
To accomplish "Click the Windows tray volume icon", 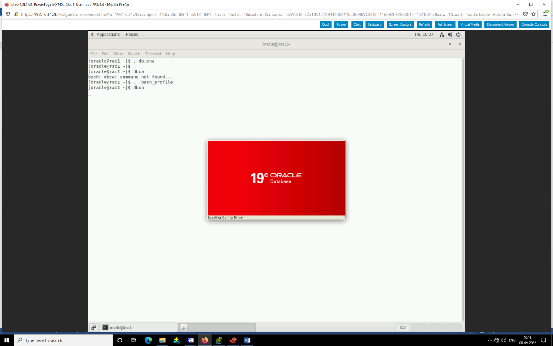I will (x=504, y=340).
